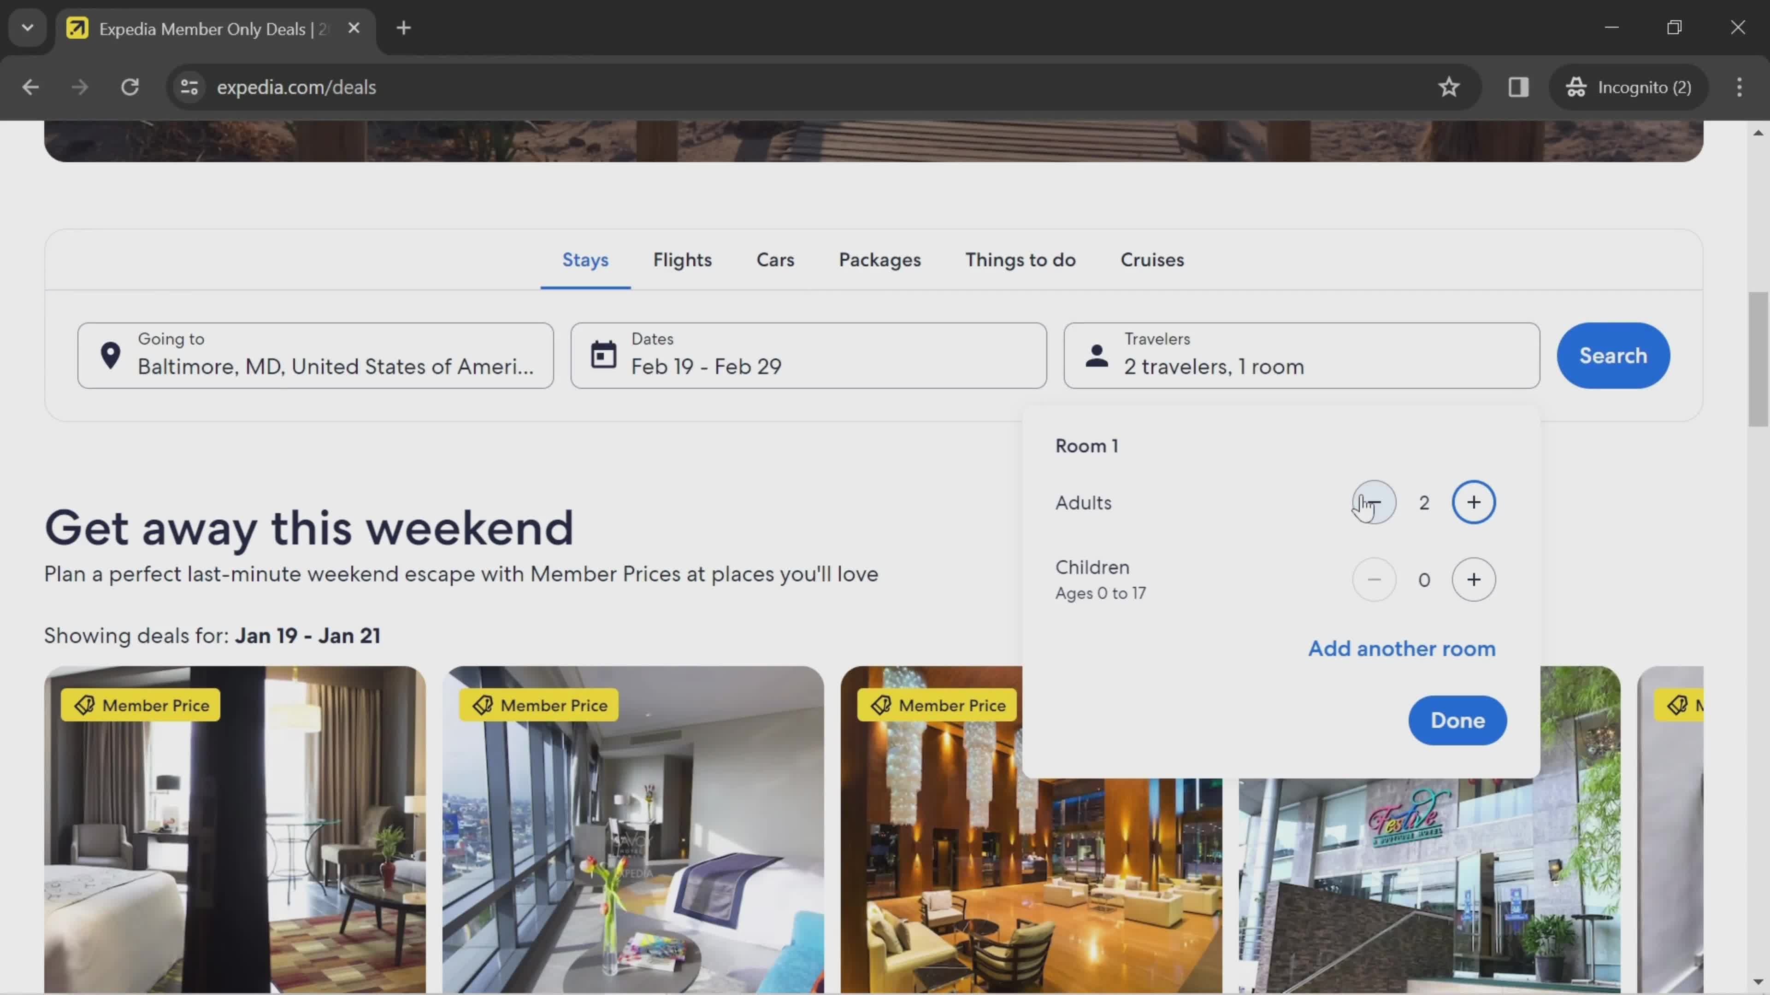Switch to the Cars tab

[x=775, y=259]
